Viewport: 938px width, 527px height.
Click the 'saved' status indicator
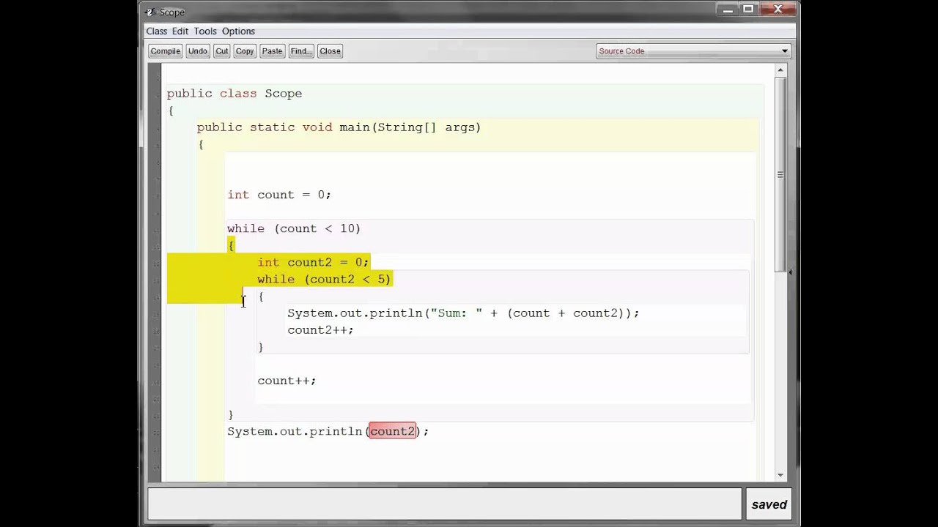[769, 504]
